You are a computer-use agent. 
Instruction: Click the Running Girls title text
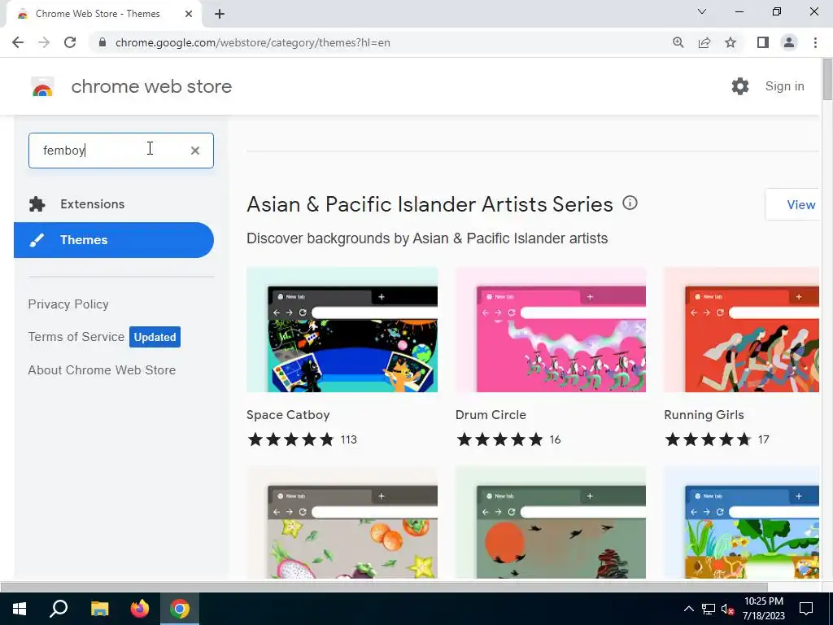[704, 414]
